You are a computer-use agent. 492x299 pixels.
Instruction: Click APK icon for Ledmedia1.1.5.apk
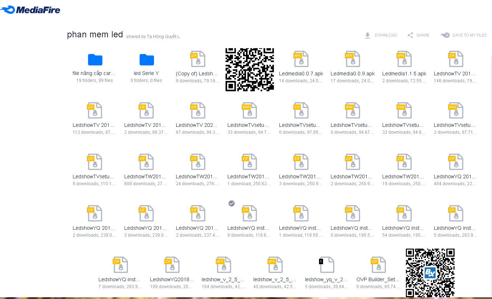pos(405,59)
